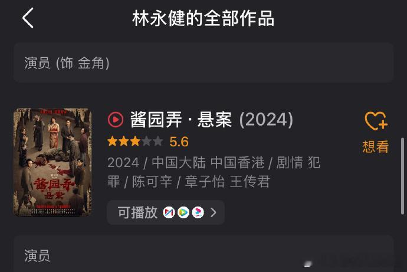Tap the 想看 label
This screenshot has width=407, height=272.
(x=376, y=147)
